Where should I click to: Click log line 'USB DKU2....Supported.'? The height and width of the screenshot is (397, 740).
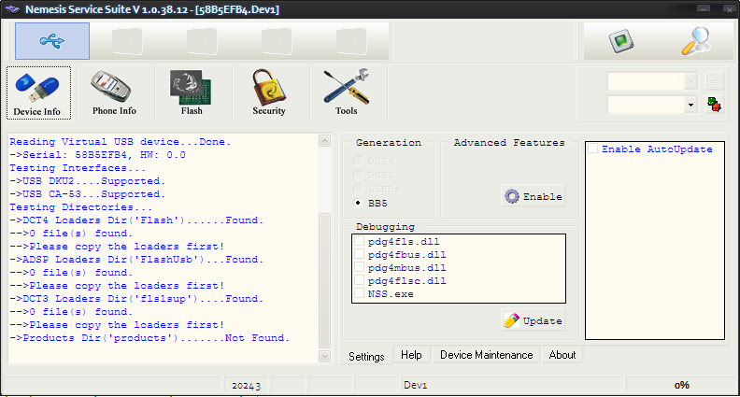tap(88, 181)
